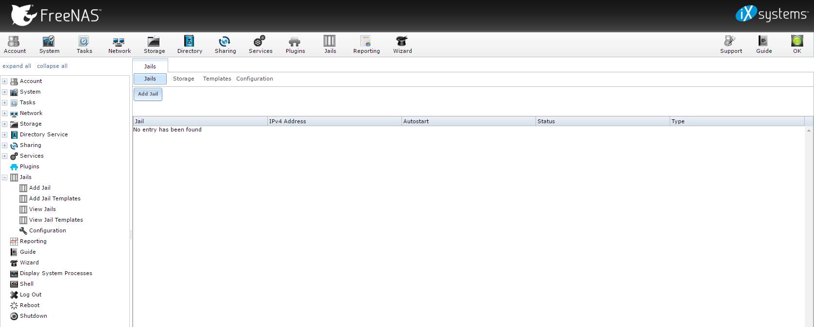Open Services in the top toolbar
Image resolution: width=814 pixels, height=327 pixels.
[x=260, y=45]
